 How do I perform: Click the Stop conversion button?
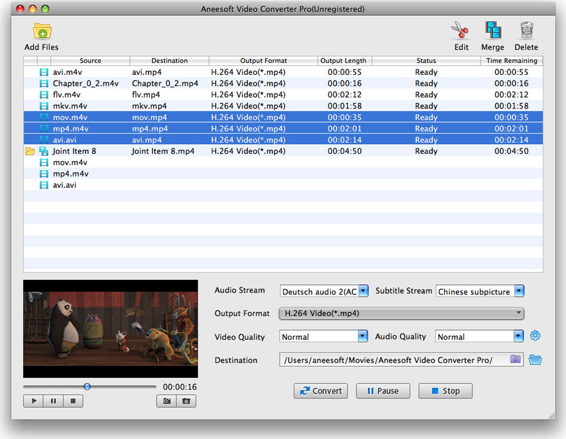click(x=446, y=390)
